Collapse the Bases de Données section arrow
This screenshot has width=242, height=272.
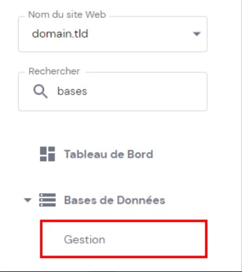[28, 200]
